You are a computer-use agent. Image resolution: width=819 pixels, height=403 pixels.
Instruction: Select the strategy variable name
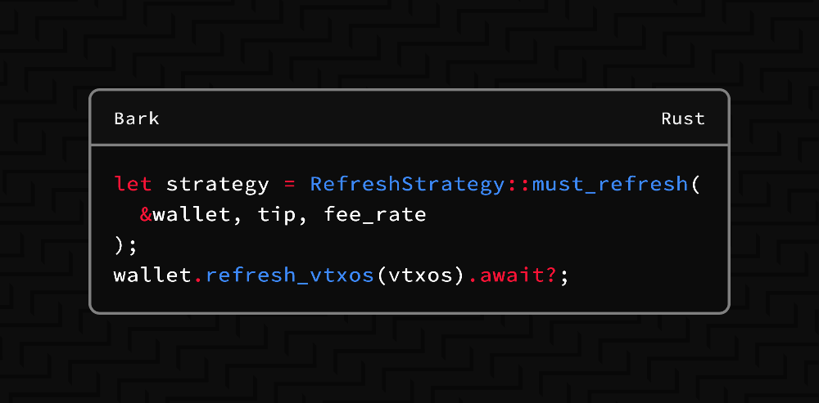[x=217, y=184]
